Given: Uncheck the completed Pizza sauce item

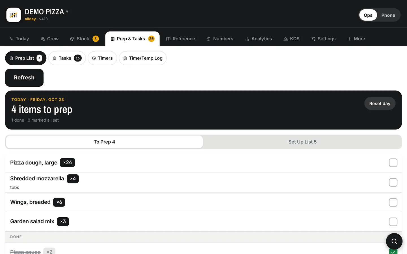Looking at the screenshot, I should pyautogui.click(x=393, y=251).
